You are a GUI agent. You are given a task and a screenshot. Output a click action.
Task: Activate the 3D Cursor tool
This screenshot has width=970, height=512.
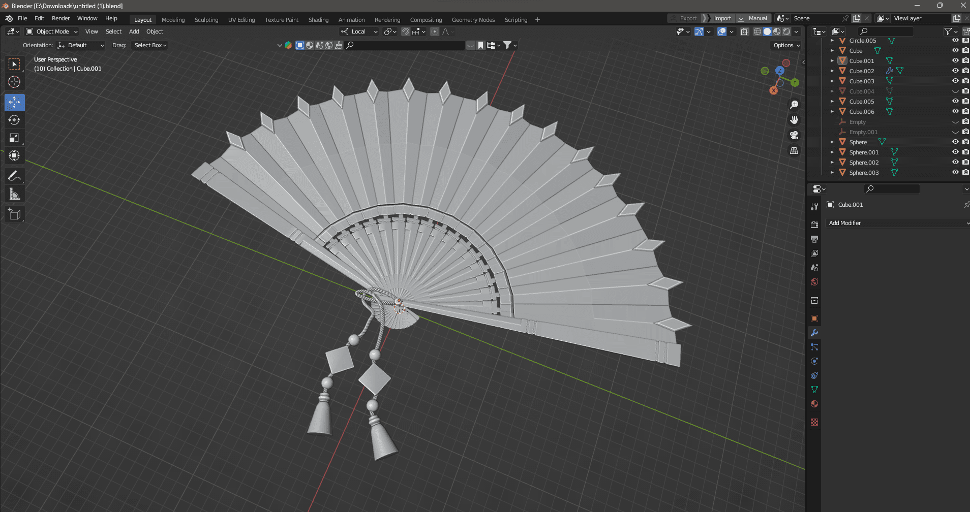(14, 82)
